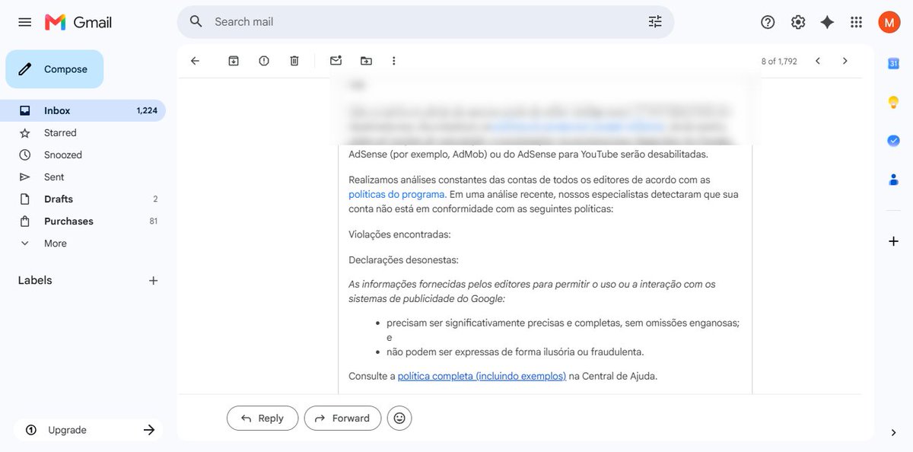
Task: Open Contacts side panel
Action: (x=893, y=180)
